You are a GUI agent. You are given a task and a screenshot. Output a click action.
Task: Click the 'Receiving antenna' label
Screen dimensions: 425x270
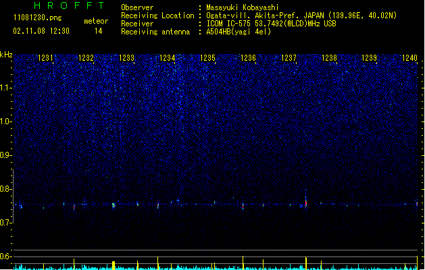click(155, 32)
